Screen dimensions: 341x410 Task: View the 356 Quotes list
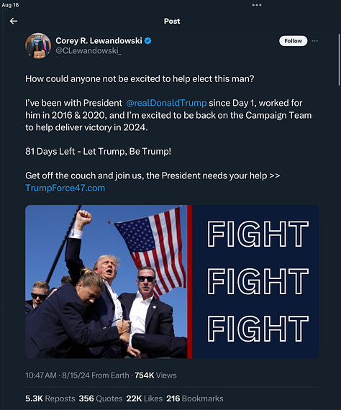click(x=101, y=398)
